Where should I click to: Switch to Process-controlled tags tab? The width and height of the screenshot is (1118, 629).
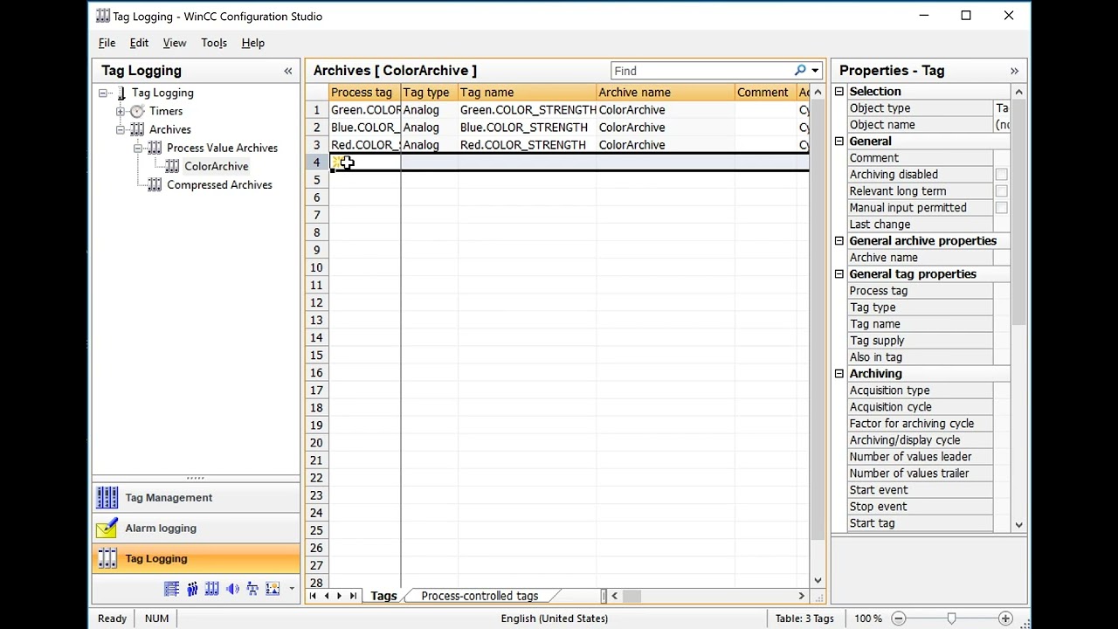click(480, 596)
